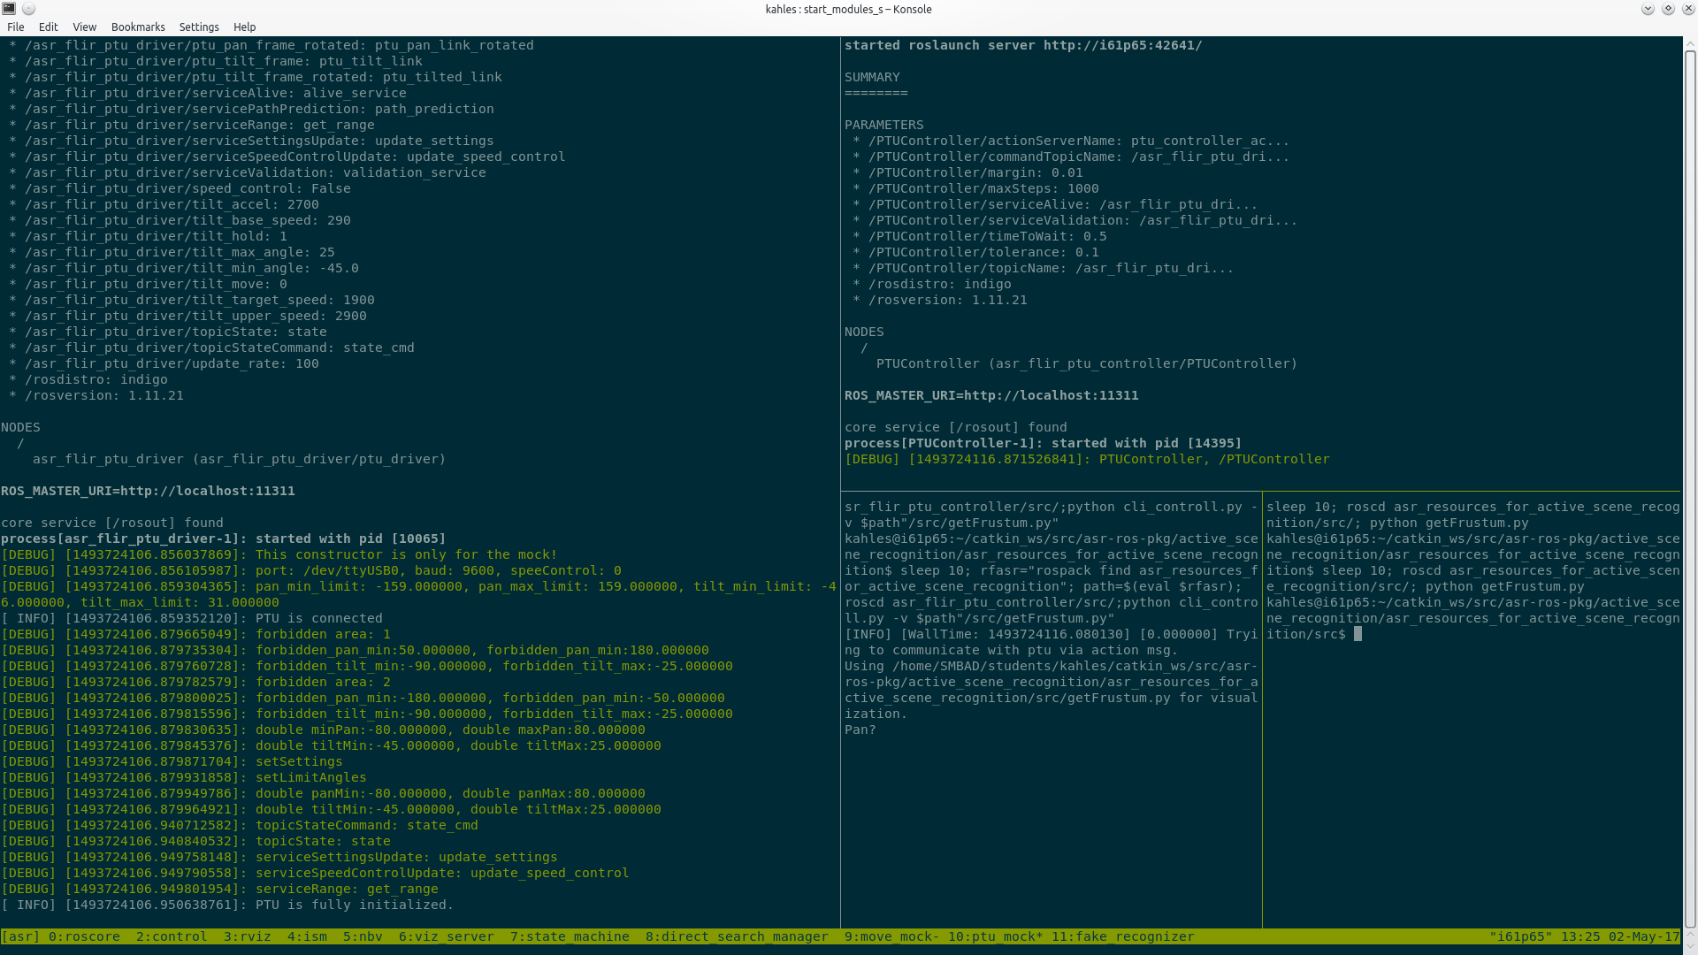Image resolution: width=1698 pixels, height=955 pixels.
Task: Minimize the Konsole window
Action: click(x=1648, y=9)
